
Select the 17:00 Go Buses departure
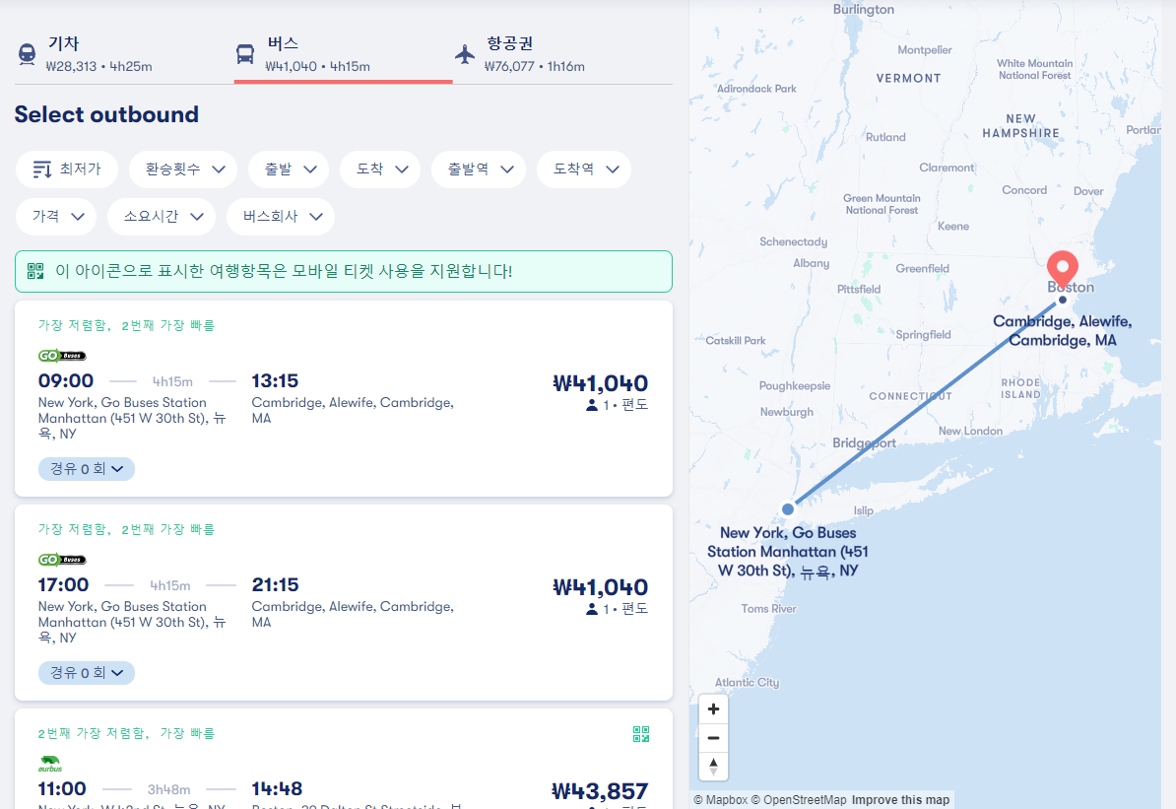[x=344, y=603]
